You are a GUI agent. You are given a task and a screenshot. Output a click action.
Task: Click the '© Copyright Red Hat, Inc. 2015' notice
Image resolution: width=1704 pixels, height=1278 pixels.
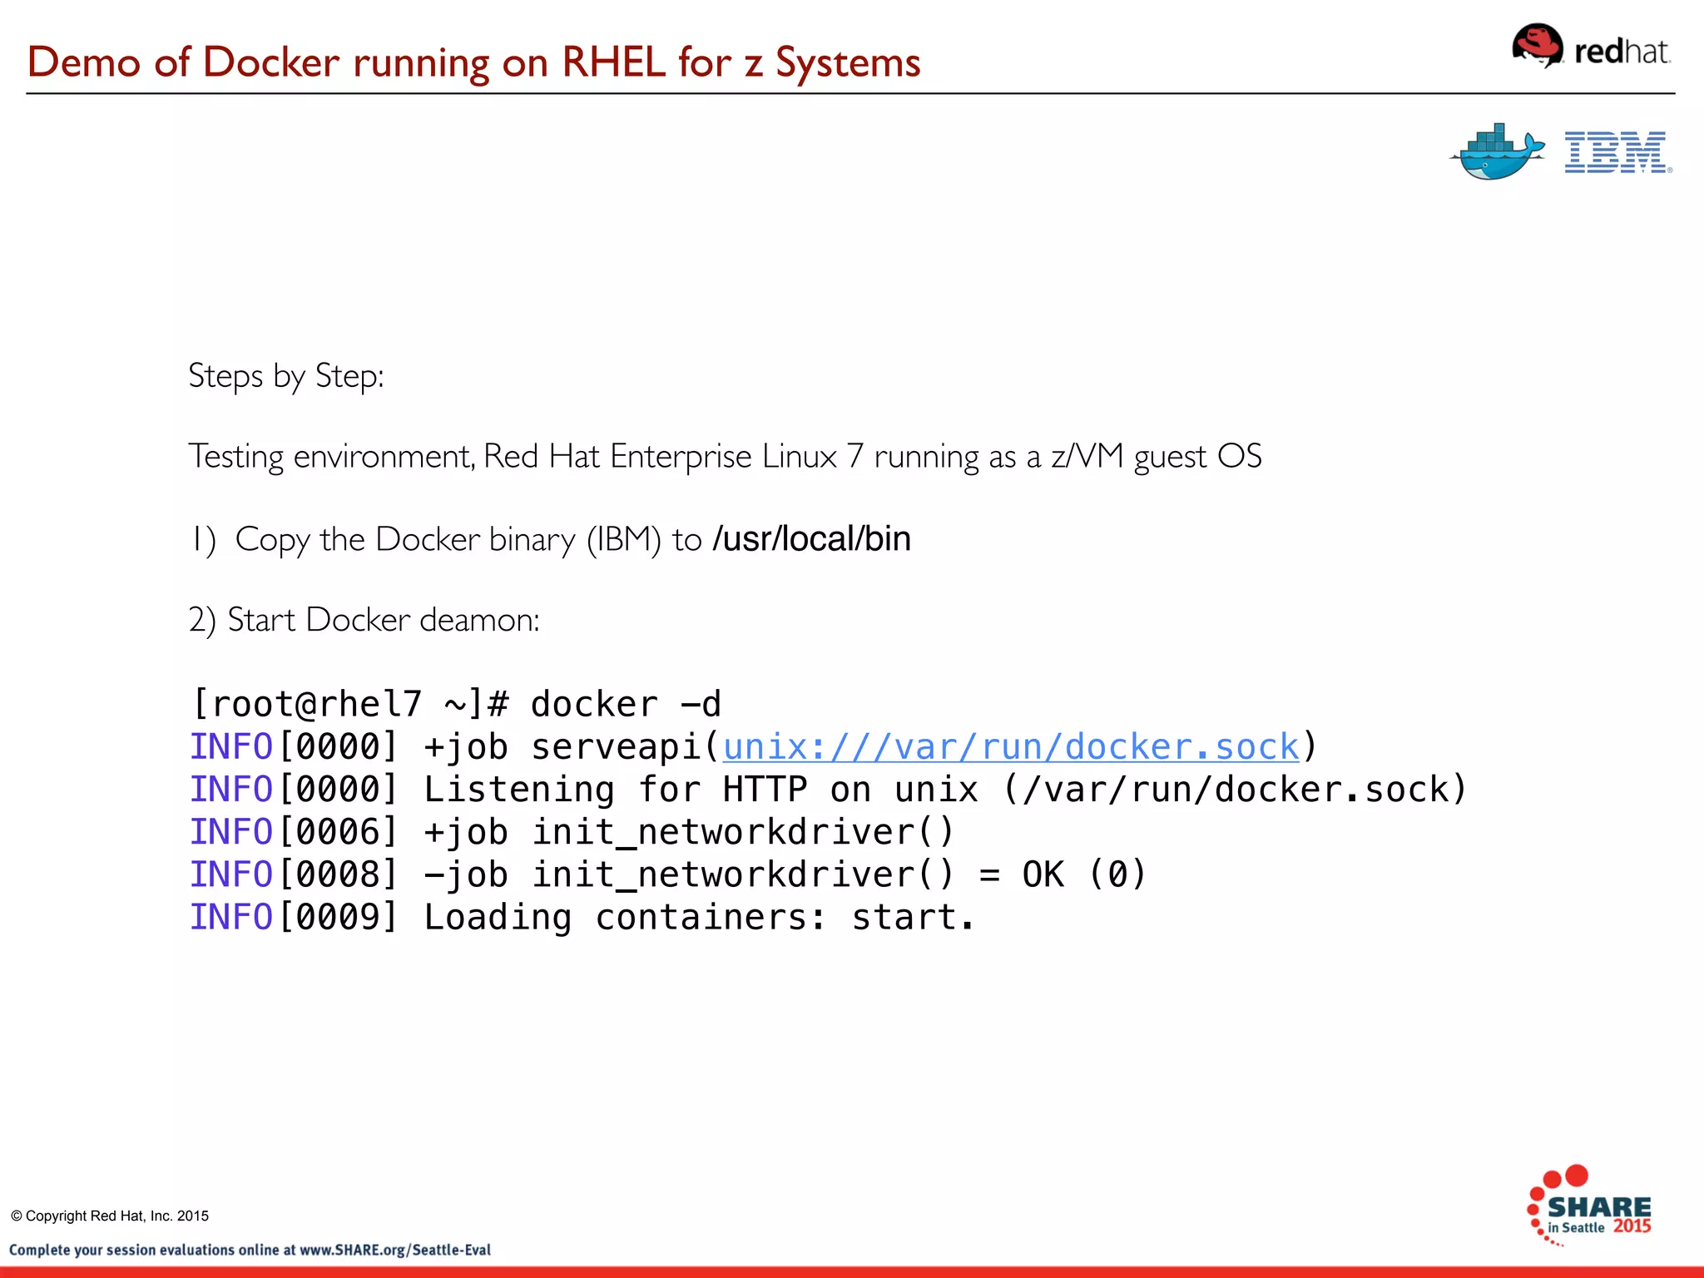(x=110, y=1216)
